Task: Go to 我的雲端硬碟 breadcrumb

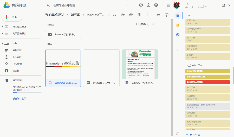Action: 55,15
